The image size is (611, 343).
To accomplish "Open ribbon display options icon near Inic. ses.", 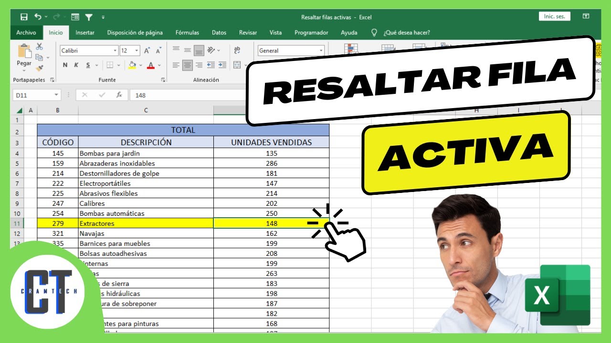I will pyautogui.click(x=586, y=16).
